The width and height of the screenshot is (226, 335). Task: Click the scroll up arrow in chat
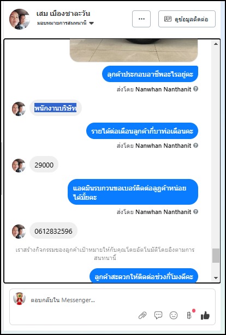pyautogui.click(x=216, y=44)
